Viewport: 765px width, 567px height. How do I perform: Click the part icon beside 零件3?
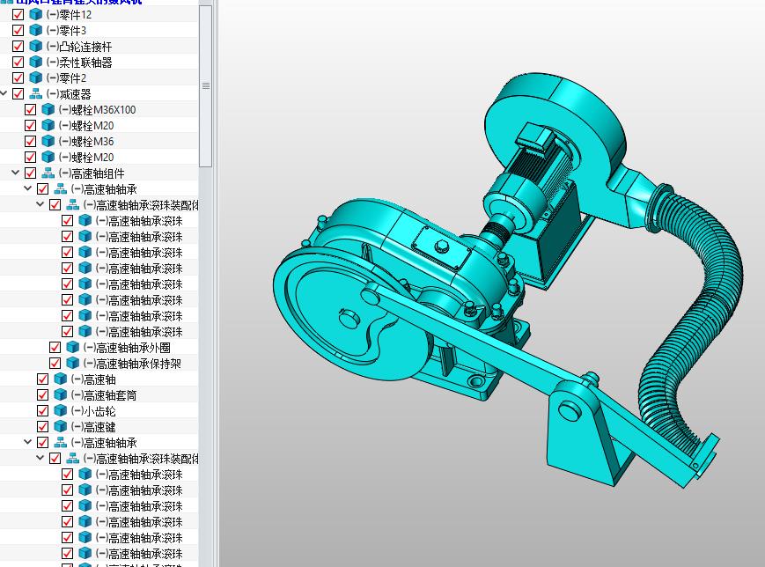[x=35, y=30]
